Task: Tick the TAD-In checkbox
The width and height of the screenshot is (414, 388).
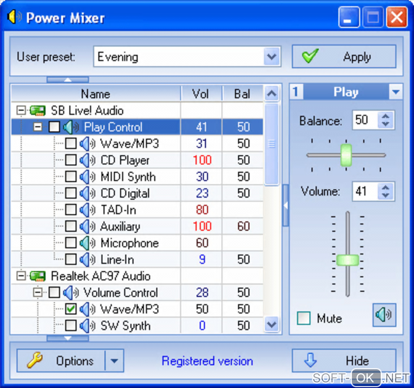Action: tap(71, 210)
